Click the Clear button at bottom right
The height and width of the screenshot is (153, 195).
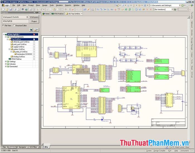(x=187, y=147)
